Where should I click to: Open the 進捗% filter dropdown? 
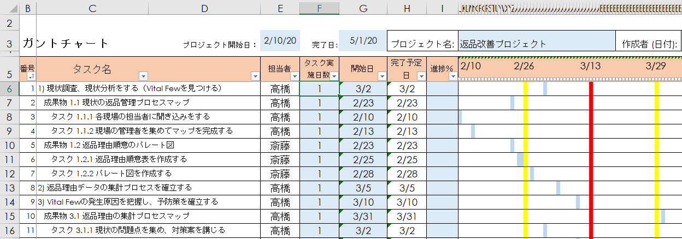coord(452,76)
